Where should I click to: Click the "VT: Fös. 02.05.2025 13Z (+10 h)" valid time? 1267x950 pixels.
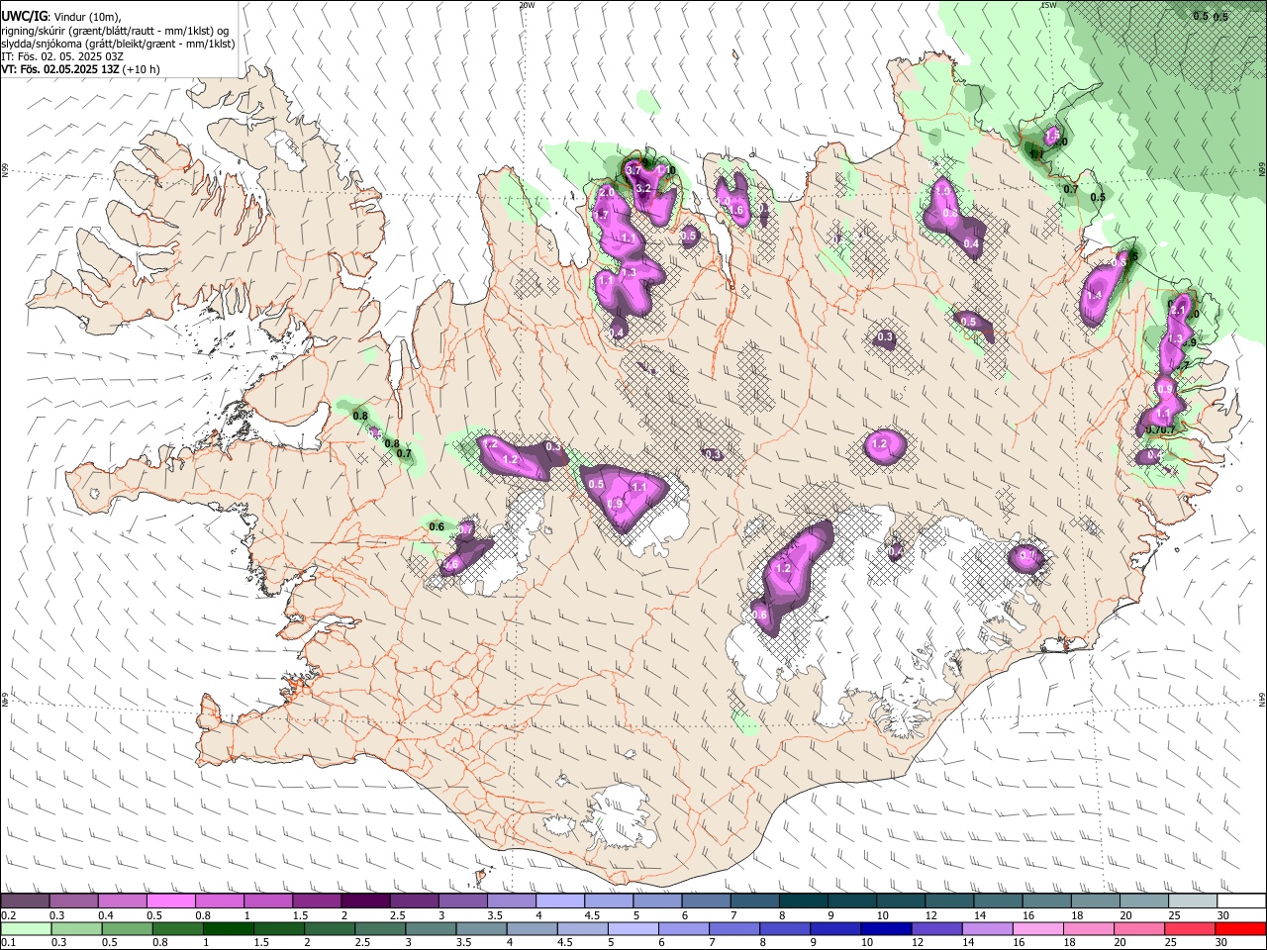point(81,69)
